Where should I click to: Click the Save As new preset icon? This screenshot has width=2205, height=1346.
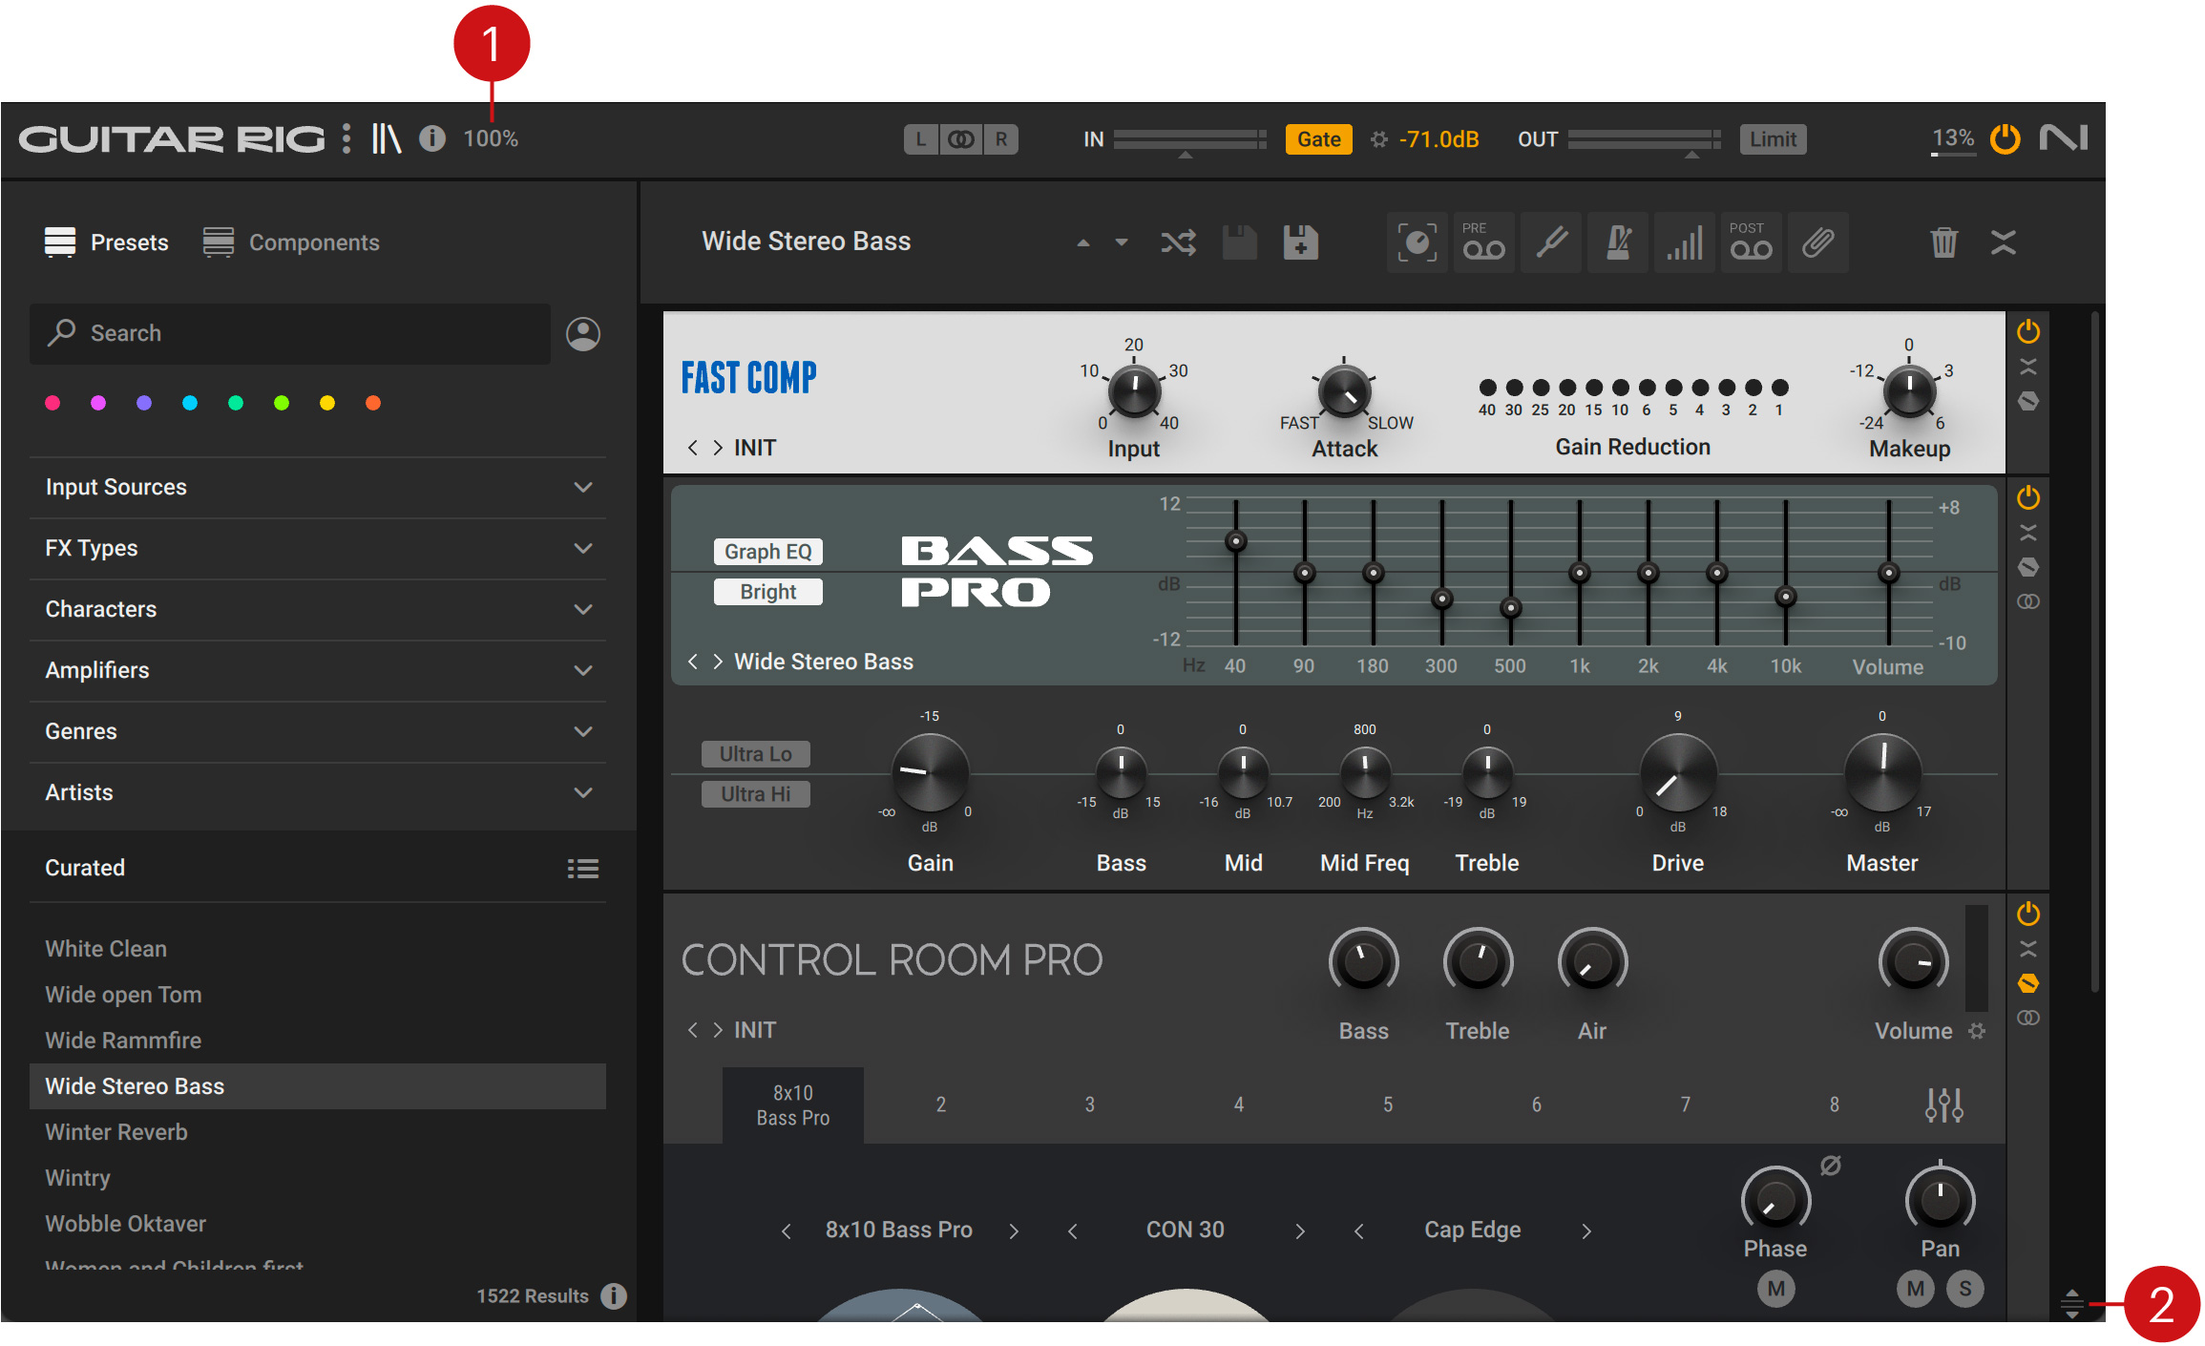pos(1300,242)
